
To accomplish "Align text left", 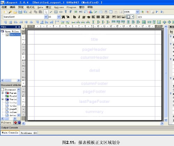I will click(x=93, y=17).
